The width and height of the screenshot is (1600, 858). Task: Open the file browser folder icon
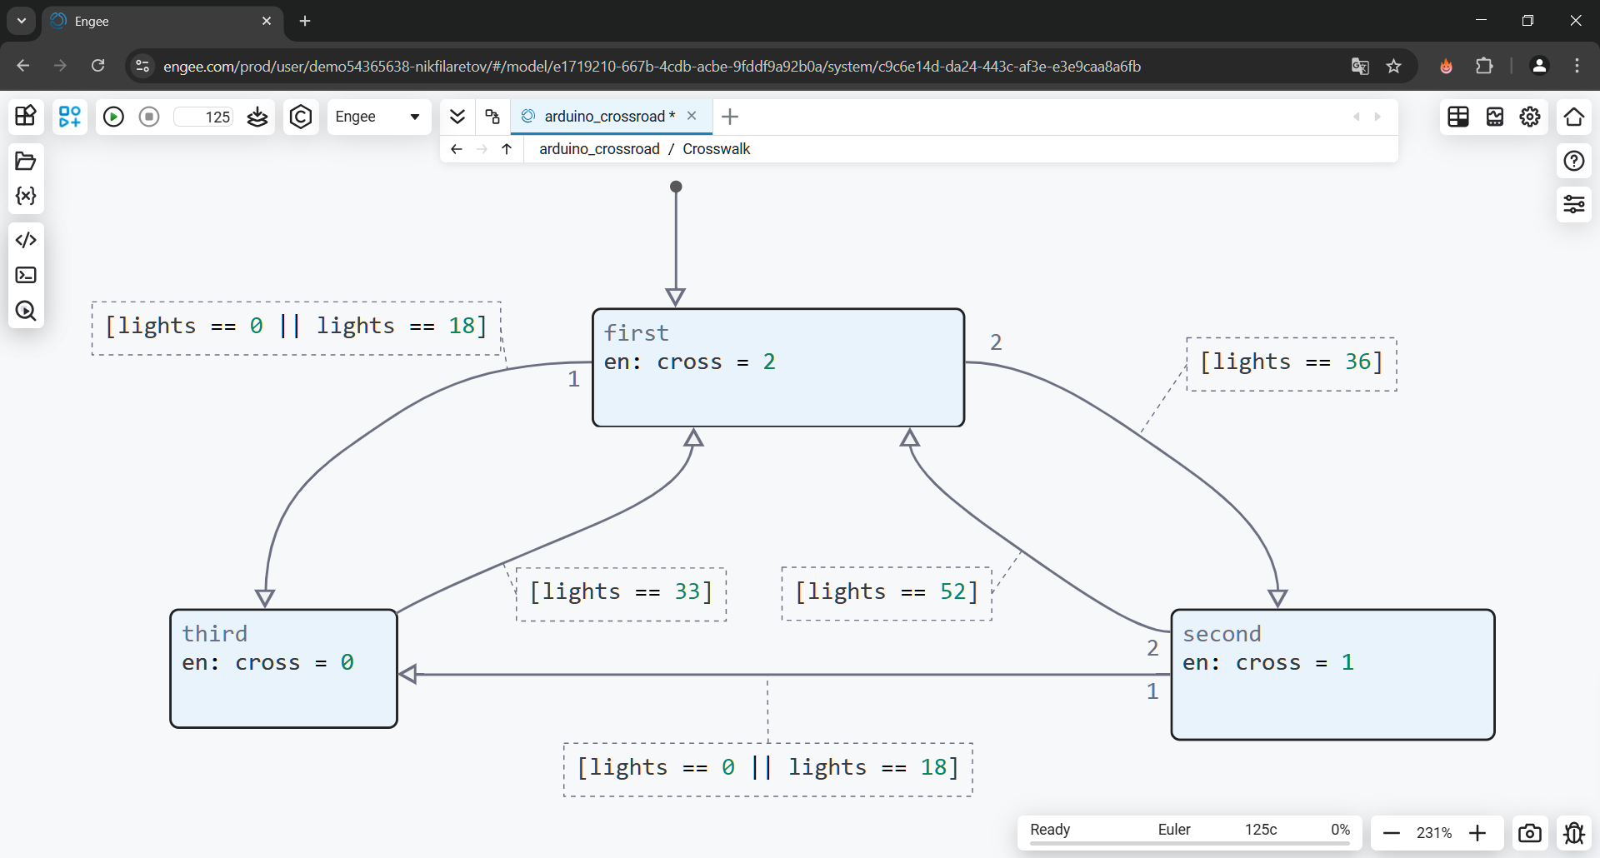(x=26, y=161)
